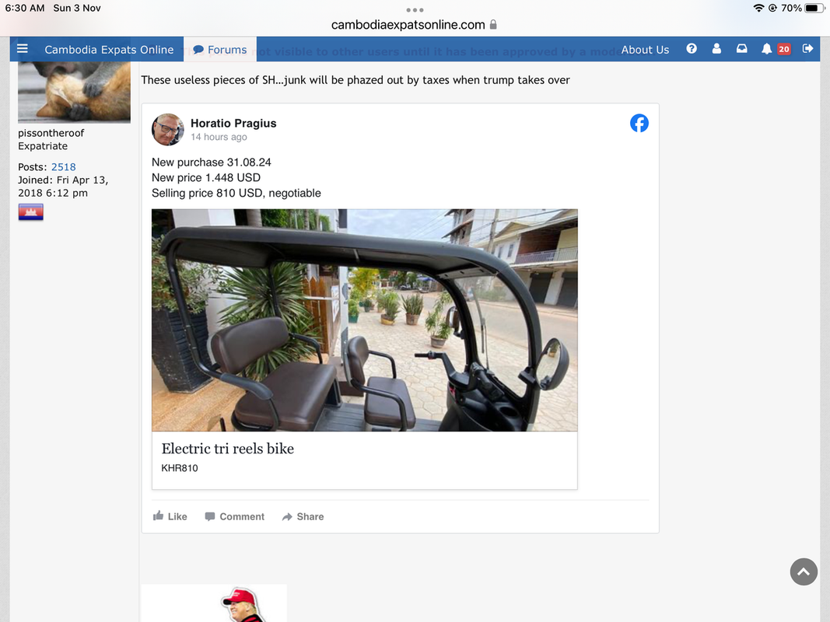Screen dimensions: 830x622
Task: Click the padlock icon beside URL
Action: (x=493, y=24)
